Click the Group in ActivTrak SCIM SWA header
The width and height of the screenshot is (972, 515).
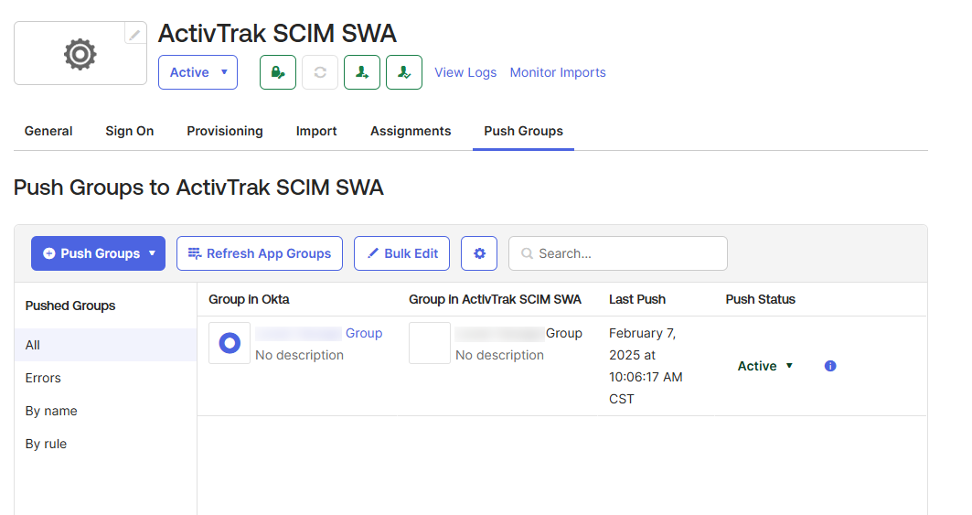[x=495, y=299]
